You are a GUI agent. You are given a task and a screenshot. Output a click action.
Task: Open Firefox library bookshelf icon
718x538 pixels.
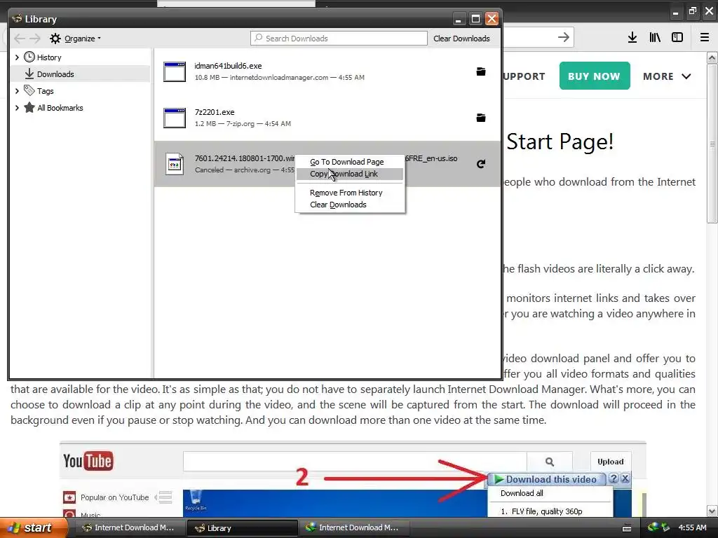point(655,38)
